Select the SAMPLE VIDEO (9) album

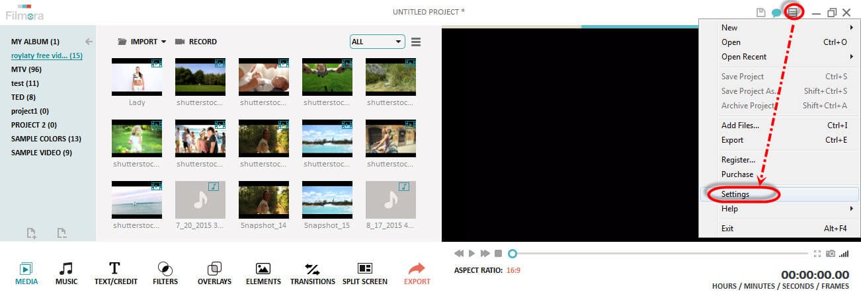(42, 153)
